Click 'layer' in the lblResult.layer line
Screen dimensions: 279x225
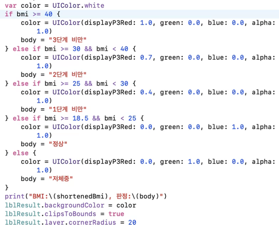(54, 222)
